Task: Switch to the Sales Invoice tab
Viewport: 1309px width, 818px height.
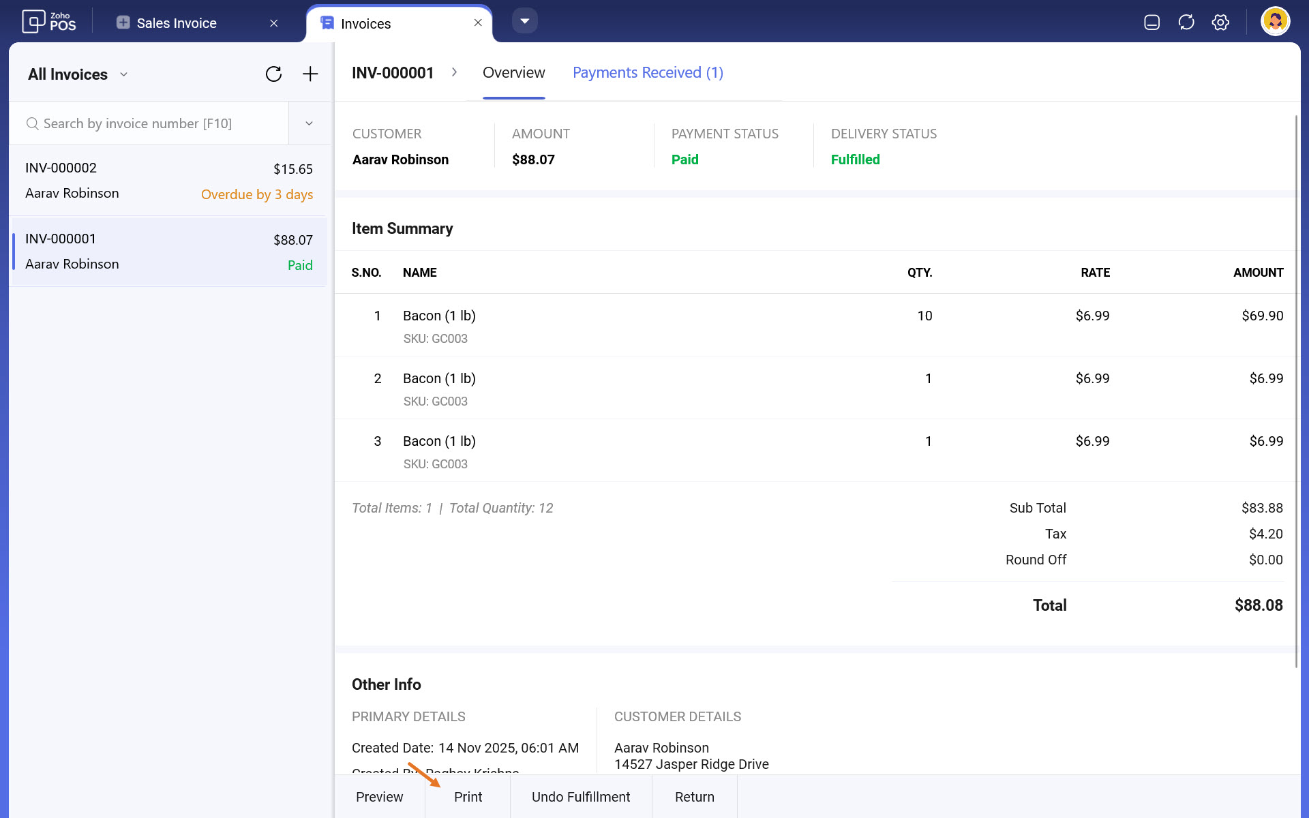Action: (176, 23)
